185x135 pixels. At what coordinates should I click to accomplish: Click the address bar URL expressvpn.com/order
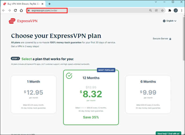(45, 10)
